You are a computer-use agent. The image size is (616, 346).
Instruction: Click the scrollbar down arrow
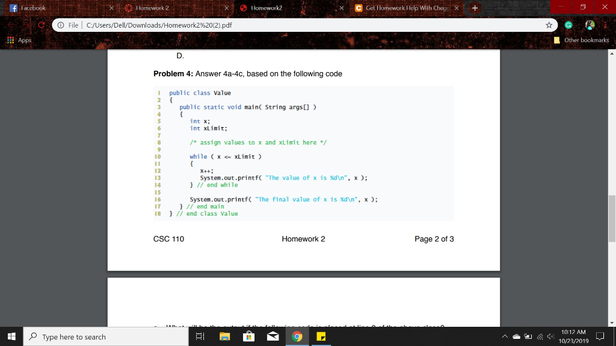612,323
